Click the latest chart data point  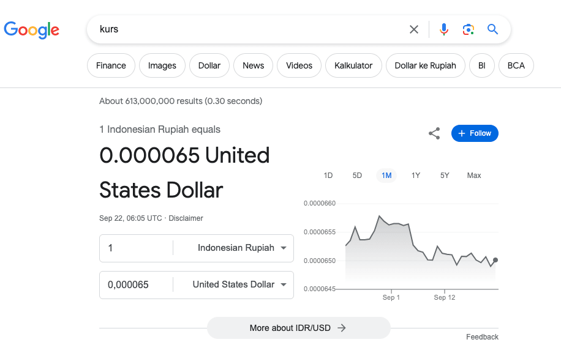[495, 260]
